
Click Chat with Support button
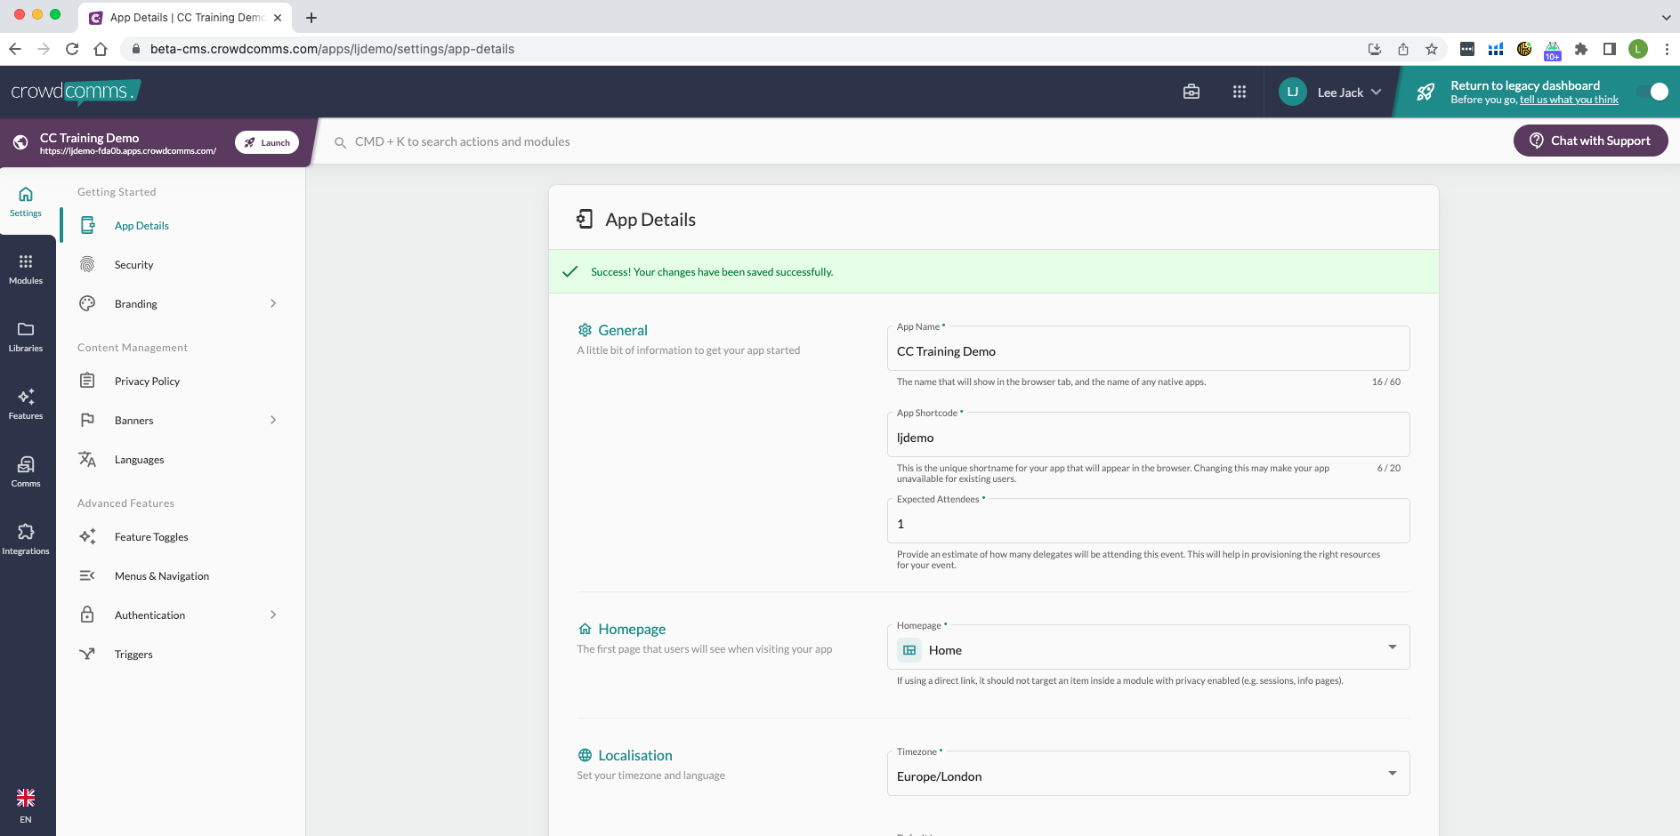tap(1590, 141)
